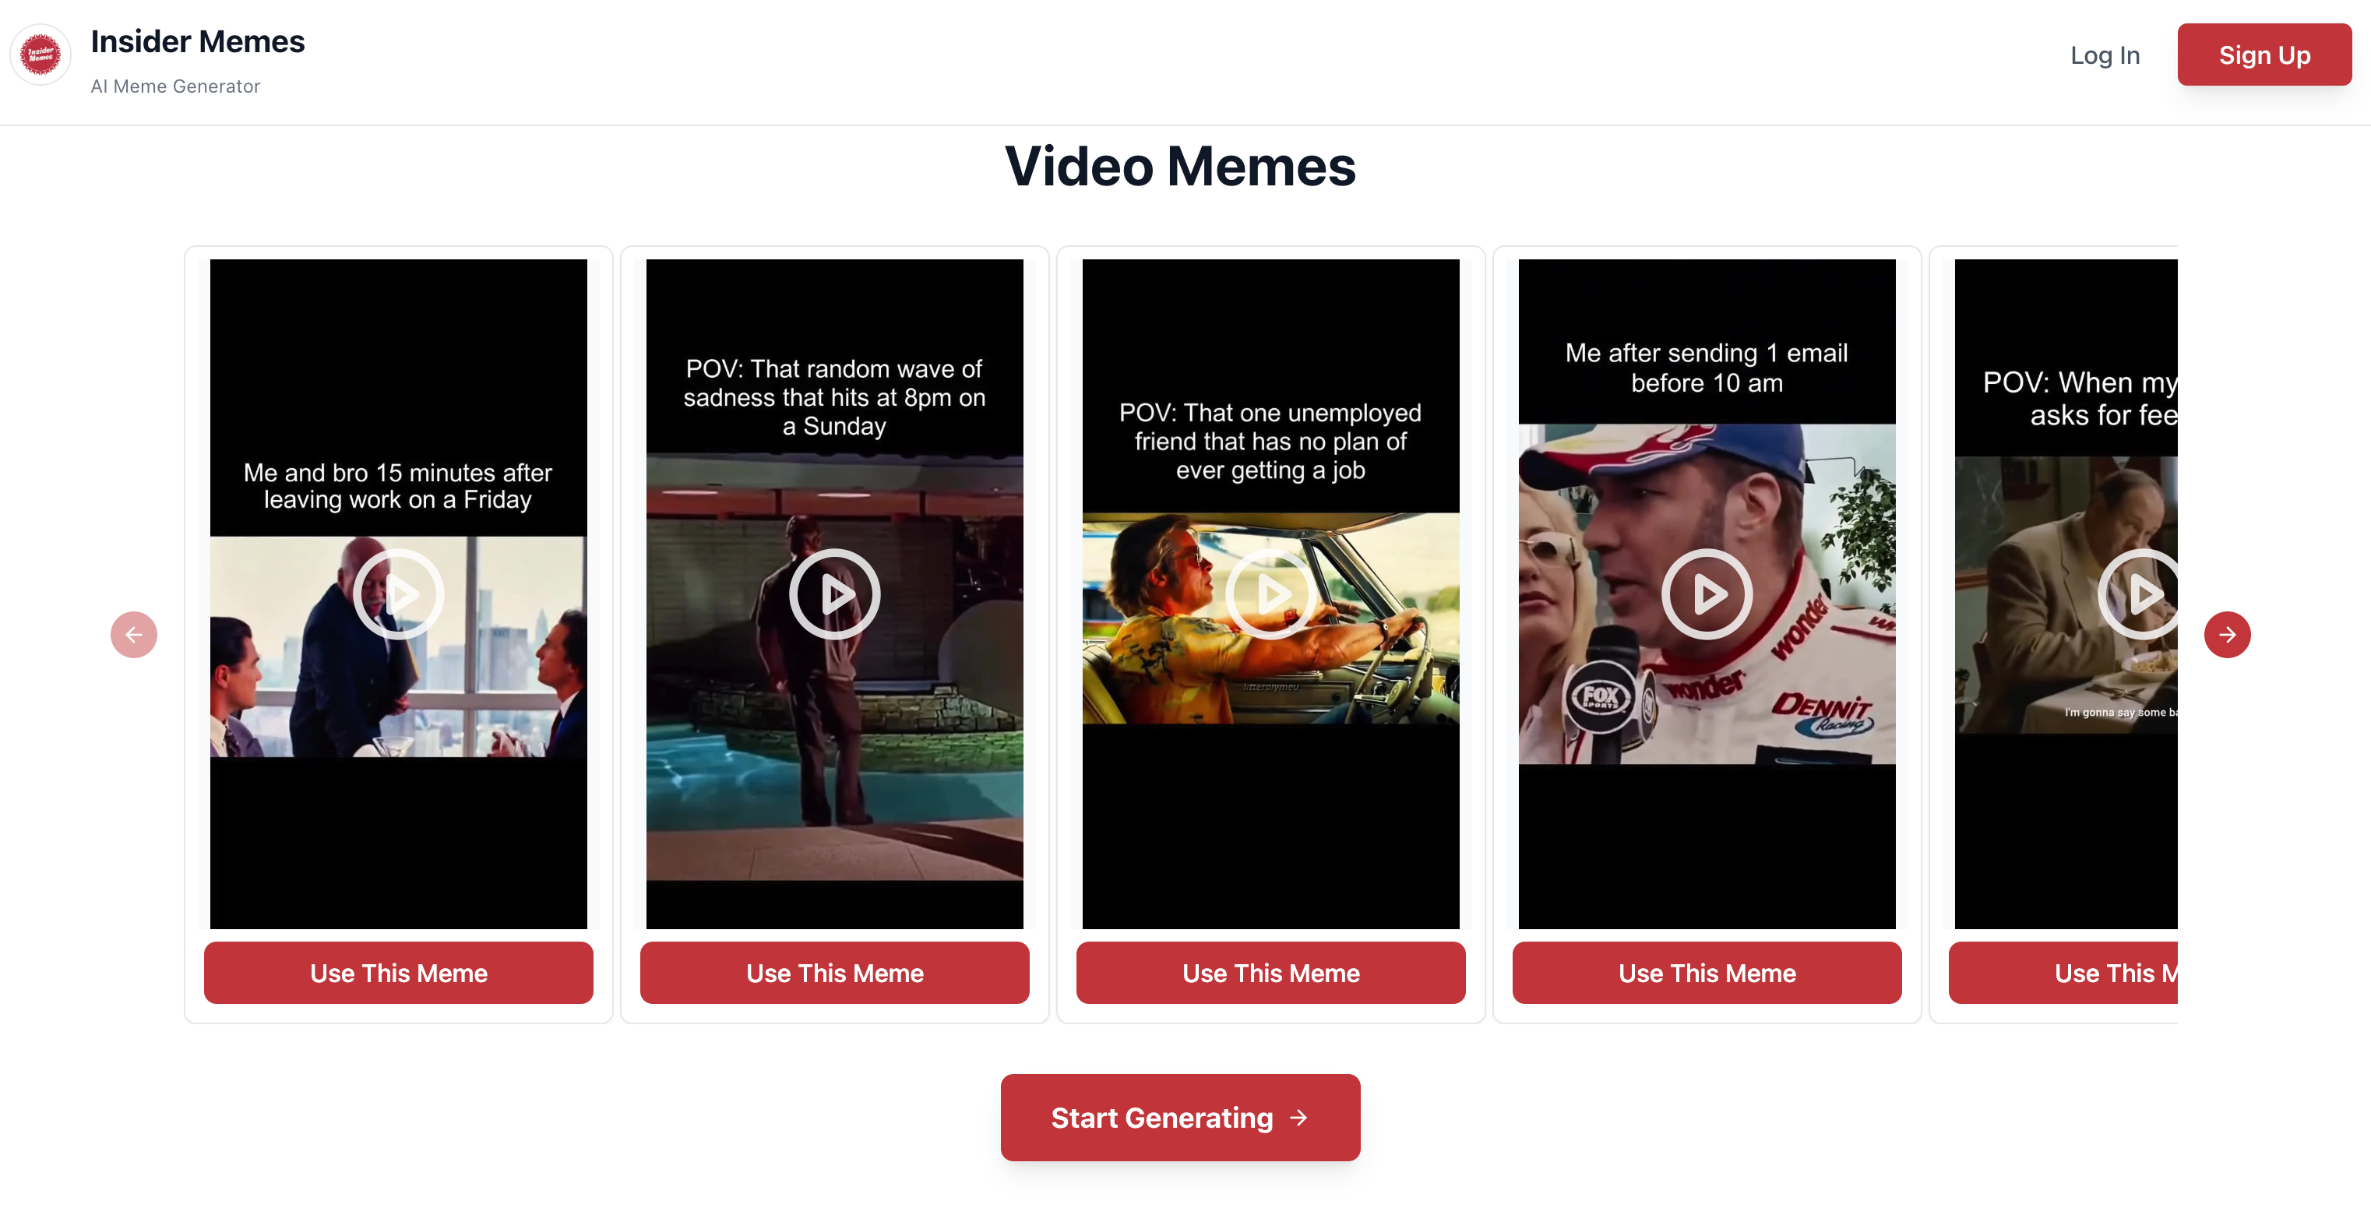Play the unemployed friend meme video
Viewport: 2371px width, 1215px height.
[x=1270, y=593]
